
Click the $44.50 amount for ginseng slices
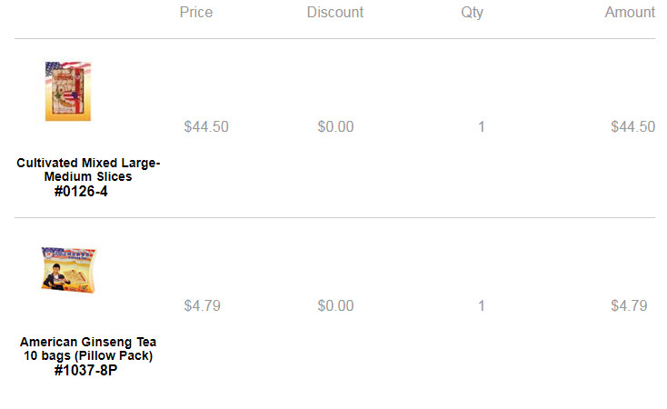[633, 127]
